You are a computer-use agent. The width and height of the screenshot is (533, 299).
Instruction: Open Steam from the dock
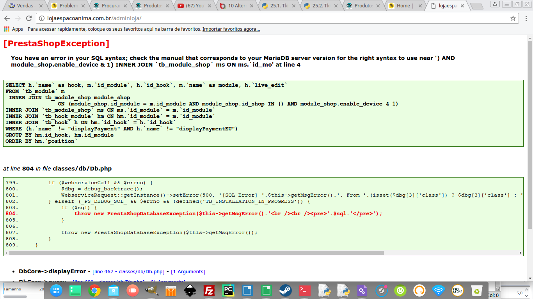click(x=286, y=290)
